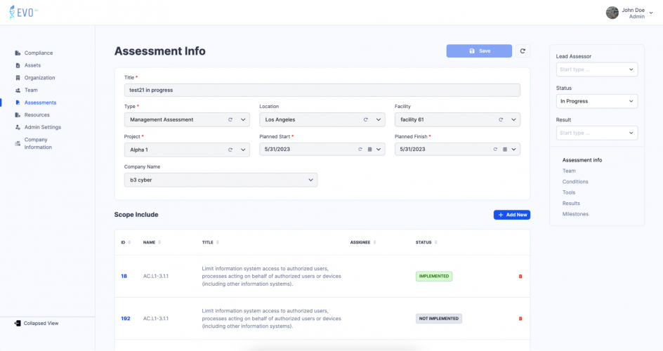Sort by ID column arrows
The height and width of the screenshot is (351, 663).
129,242
